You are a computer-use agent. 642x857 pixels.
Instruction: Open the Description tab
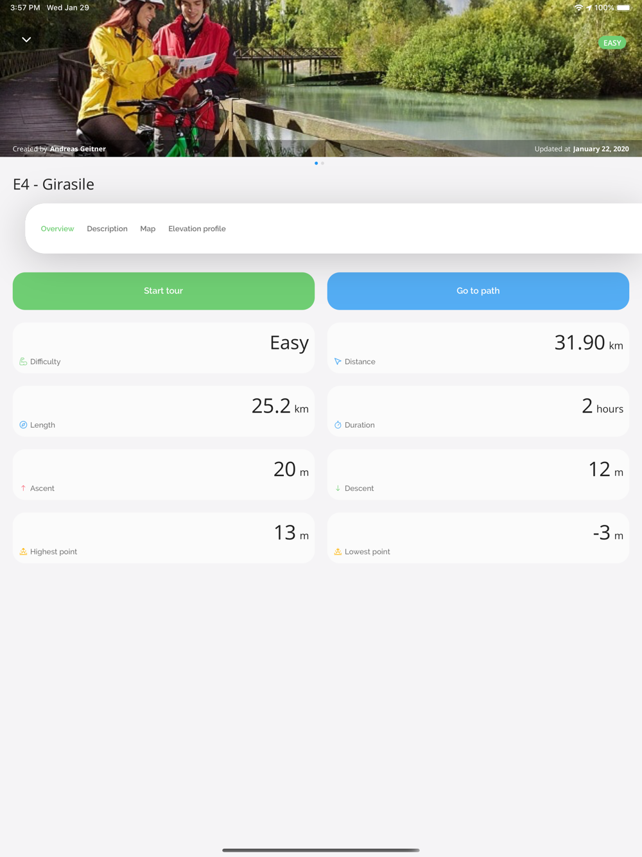107,229
